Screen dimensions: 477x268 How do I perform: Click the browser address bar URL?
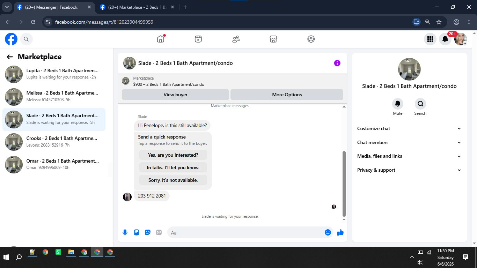point(104,22)
